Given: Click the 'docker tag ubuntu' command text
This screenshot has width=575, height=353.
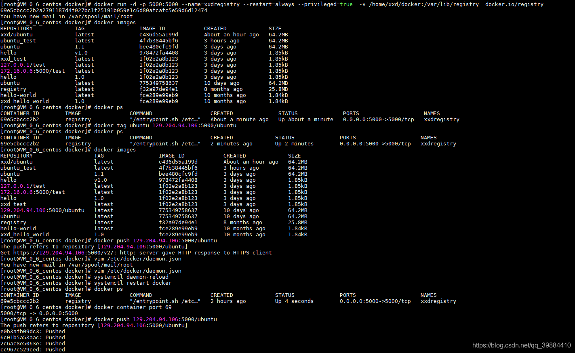Looking at the screenshot, I should point(121,126).
